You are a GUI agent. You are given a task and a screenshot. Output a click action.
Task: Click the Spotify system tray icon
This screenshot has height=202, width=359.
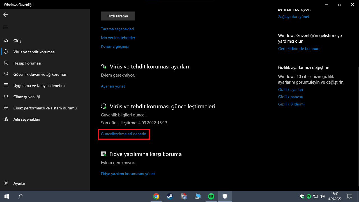coord(309,196)
